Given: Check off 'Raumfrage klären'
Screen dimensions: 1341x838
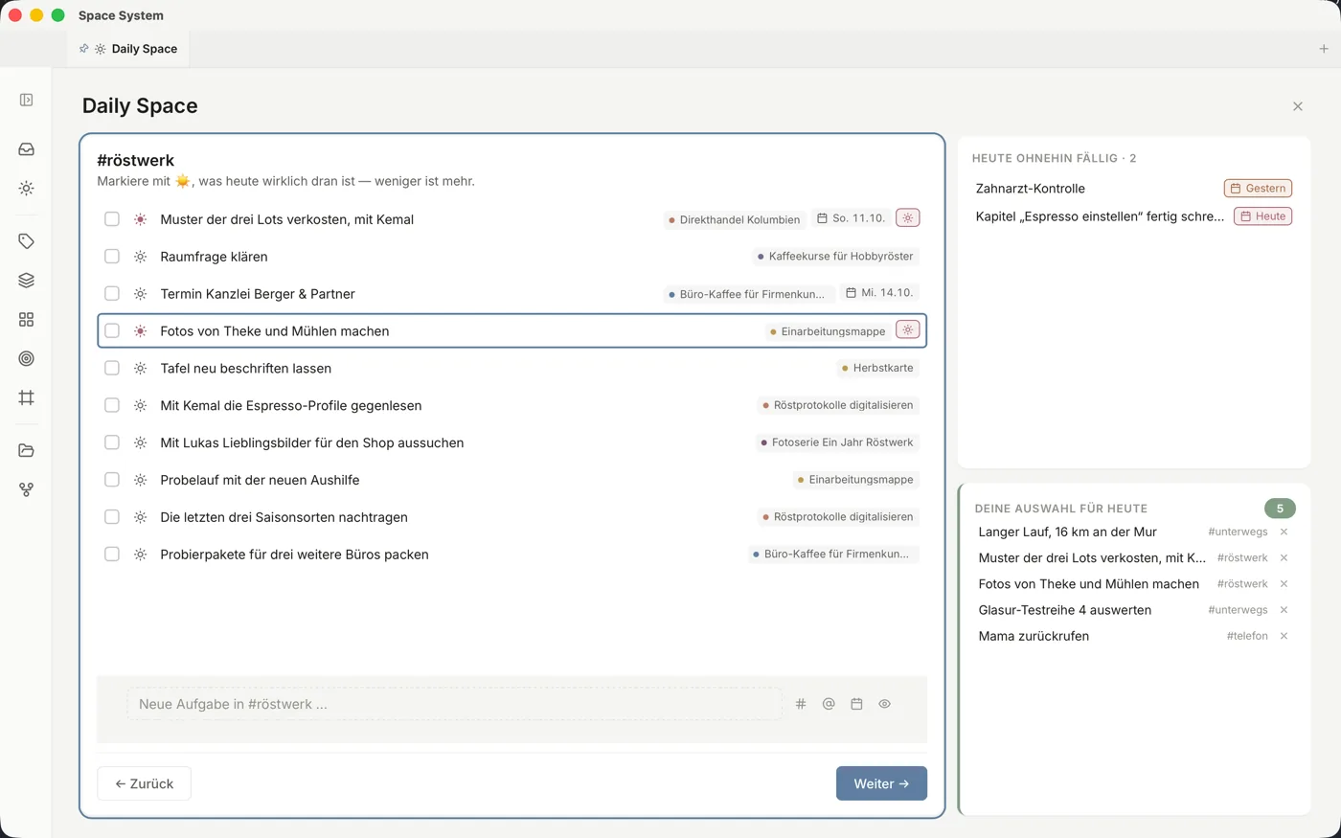Looking at the screenshot, I should click(112, 257).
